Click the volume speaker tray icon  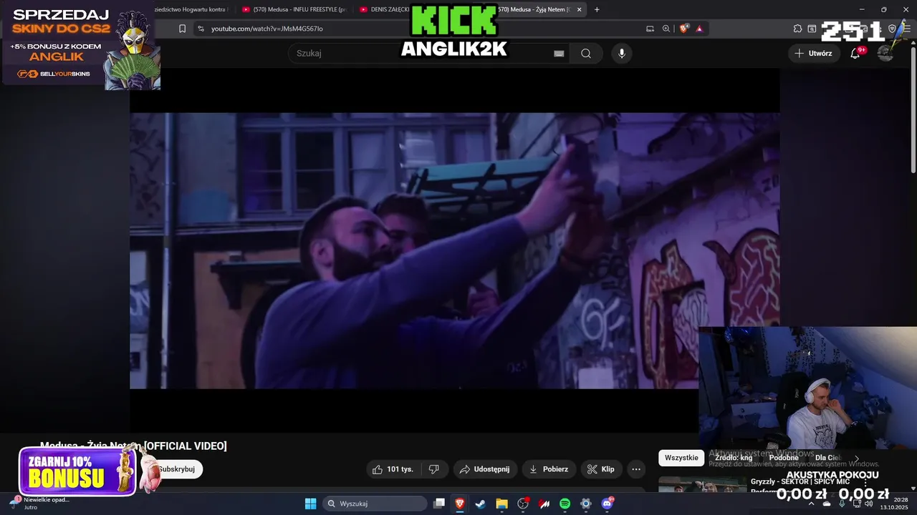869,504
